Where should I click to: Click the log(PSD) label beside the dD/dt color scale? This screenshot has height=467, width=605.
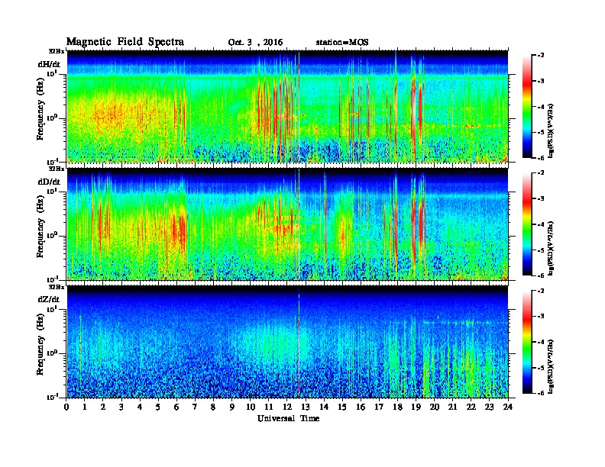(551, 248)
